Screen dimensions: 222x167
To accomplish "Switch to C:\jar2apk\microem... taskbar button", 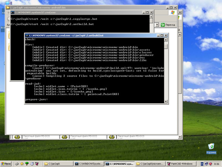I will coord(150,164).
